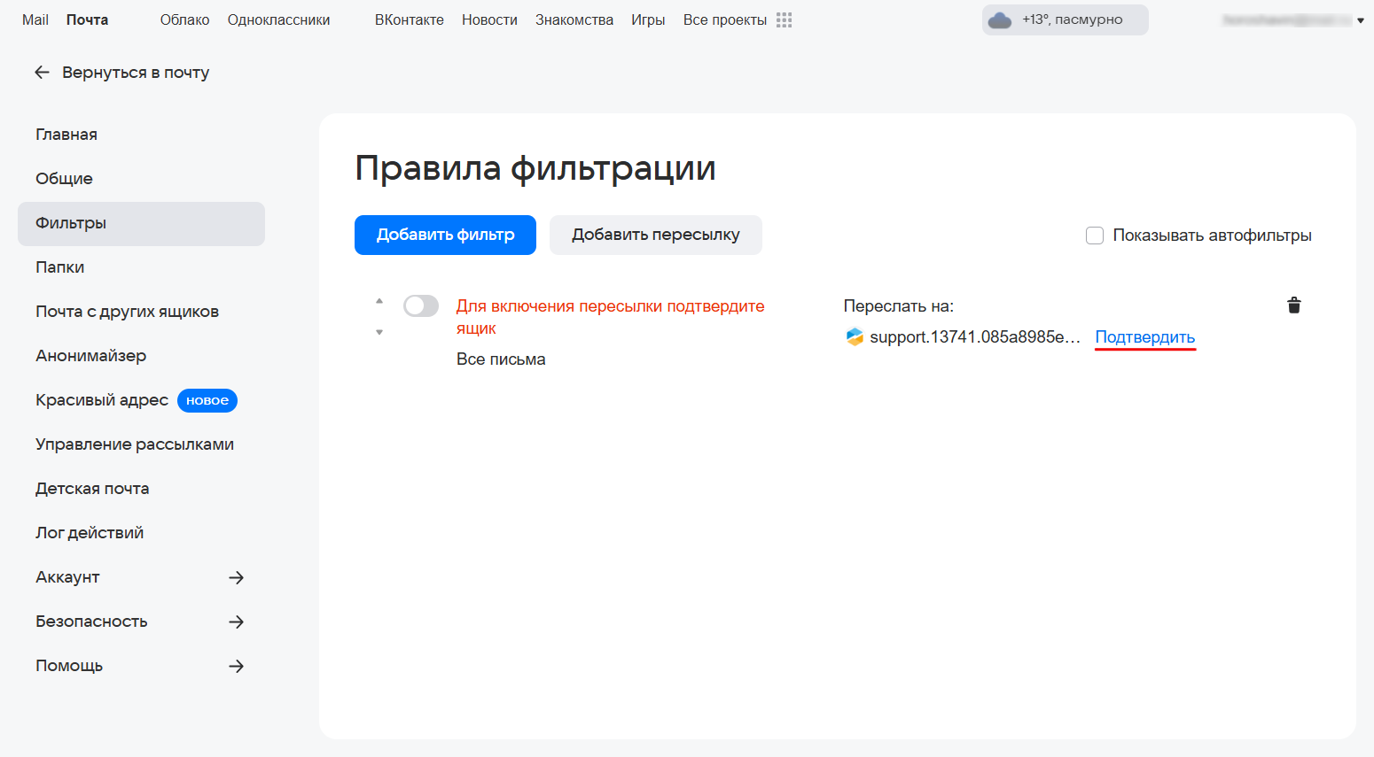Click the back arrow to return to mail
This screenshot has width=1374, height=757.
(42, 73)
